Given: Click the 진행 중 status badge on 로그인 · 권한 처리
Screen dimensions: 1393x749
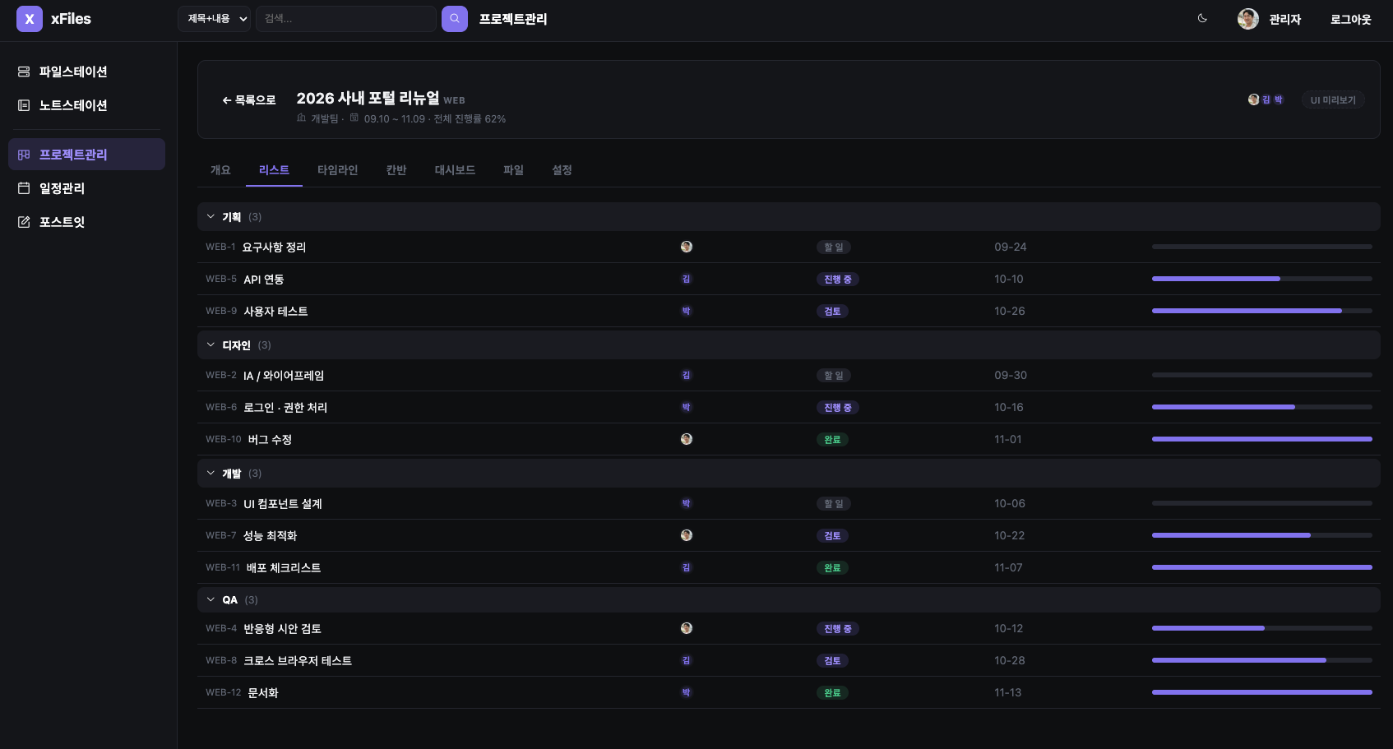Looking at the screenshot, I should [838, 408].
